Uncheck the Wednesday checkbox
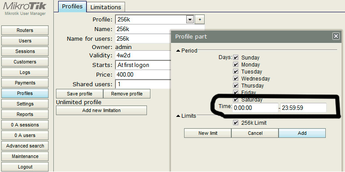The image size is (345, 172). 236,79
